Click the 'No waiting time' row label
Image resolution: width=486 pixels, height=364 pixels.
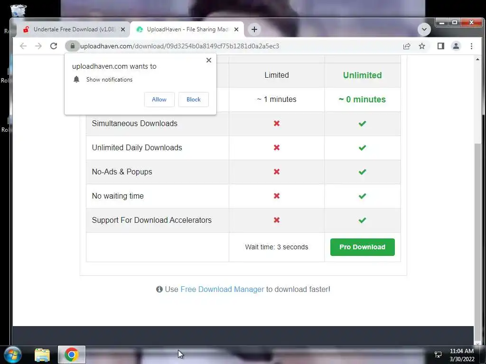(118, 196)
